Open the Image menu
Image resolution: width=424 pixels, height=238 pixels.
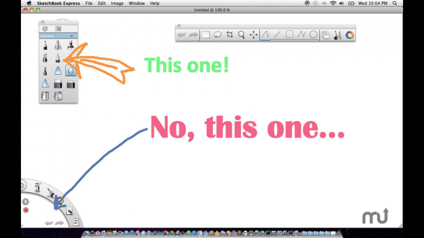pos(117,3)
